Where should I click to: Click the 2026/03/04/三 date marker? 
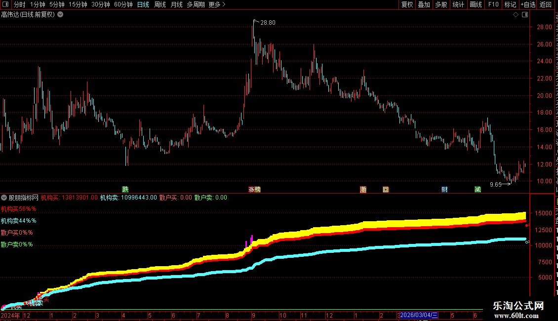coord(419,315)
